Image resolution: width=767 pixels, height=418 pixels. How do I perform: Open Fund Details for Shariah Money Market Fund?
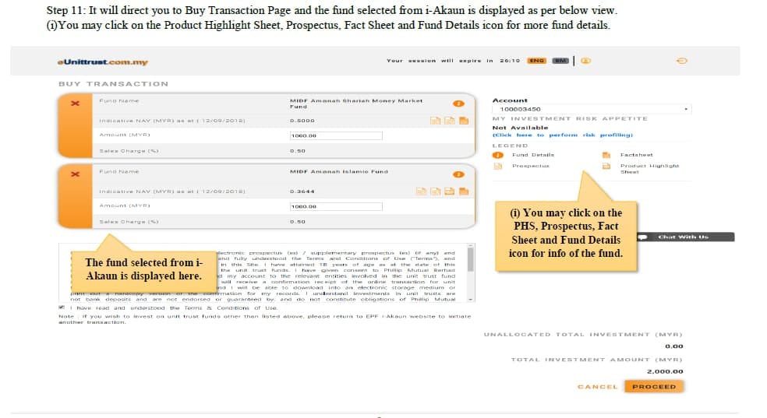click(x=458, y=104)
